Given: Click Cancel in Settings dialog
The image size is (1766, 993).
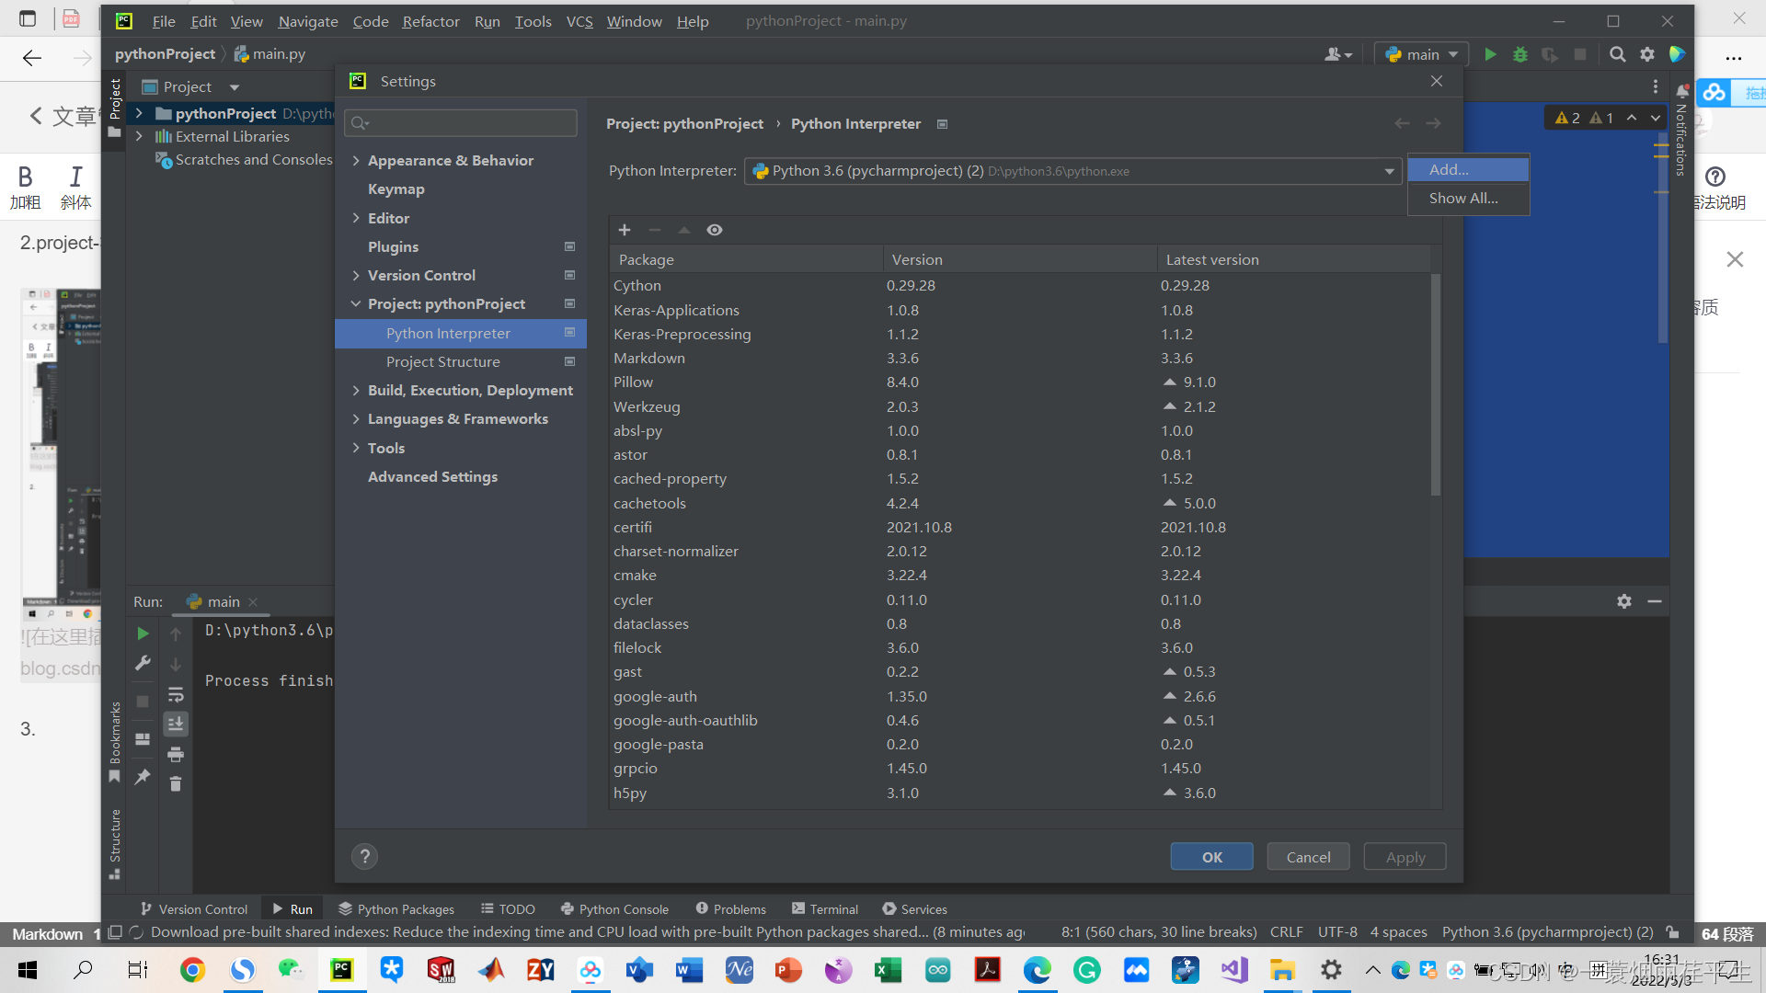Looking at the screenshot, I should [x=1308, y=857].
